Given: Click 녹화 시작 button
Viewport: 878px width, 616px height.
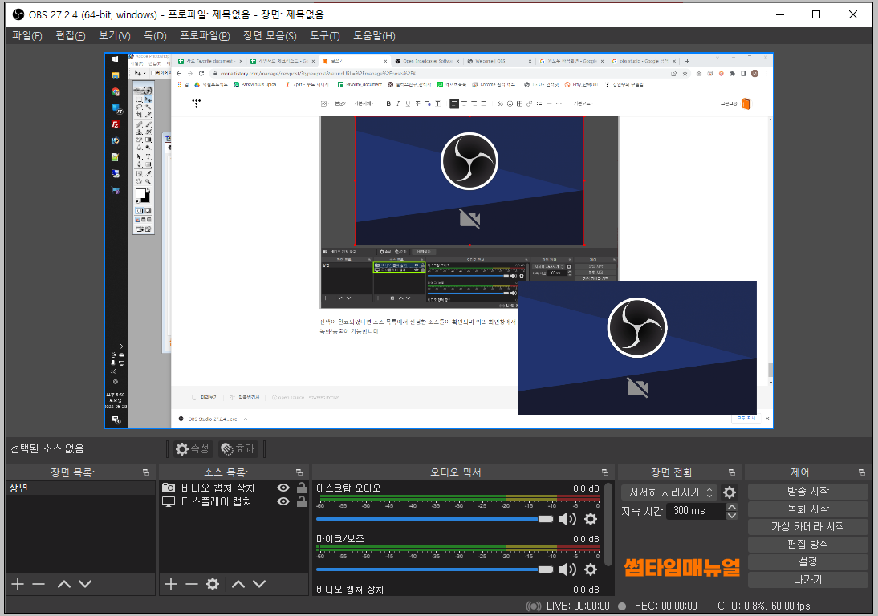Looking at the screenshot, I should coord(807,509).
